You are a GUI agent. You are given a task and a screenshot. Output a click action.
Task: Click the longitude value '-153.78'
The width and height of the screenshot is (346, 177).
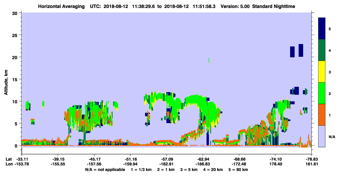point(22,164)
